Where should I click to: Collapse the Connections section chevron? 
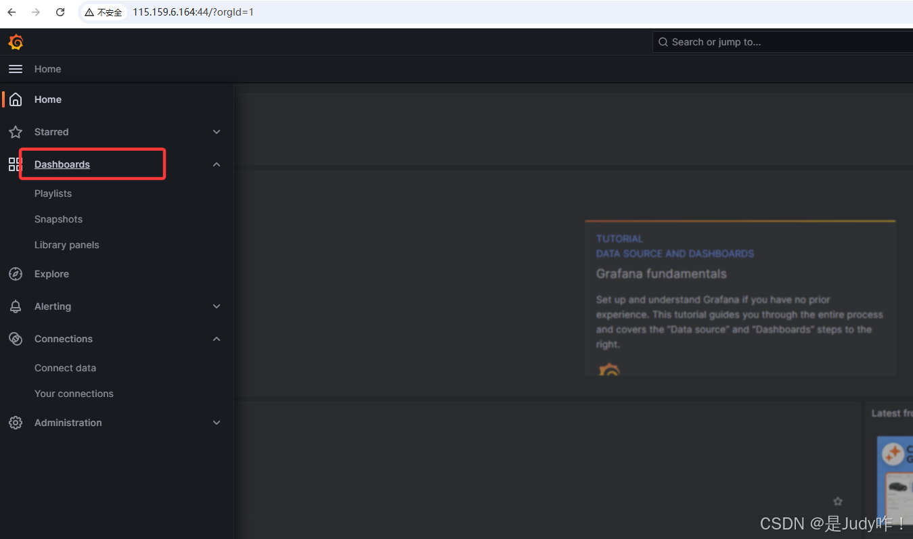pos(217,339)
